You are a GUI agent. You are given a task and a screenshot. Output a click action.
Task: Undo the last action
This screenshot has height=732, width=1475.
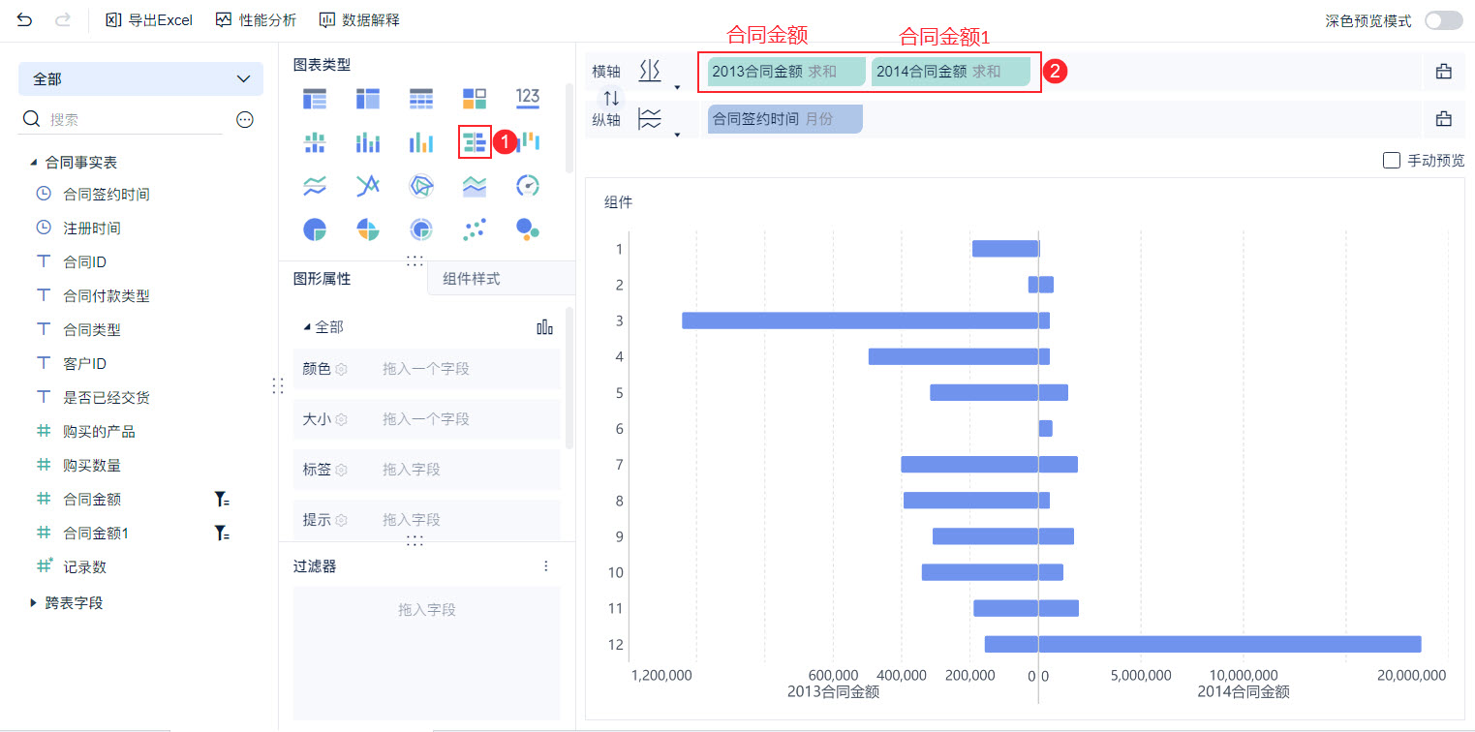tap(25, 19)
